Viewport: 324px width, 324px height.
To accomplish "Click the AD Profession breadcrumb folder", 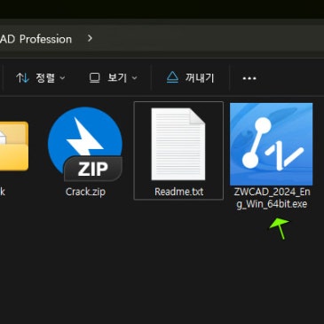I will pyautogui.click(x=36, y=39).
